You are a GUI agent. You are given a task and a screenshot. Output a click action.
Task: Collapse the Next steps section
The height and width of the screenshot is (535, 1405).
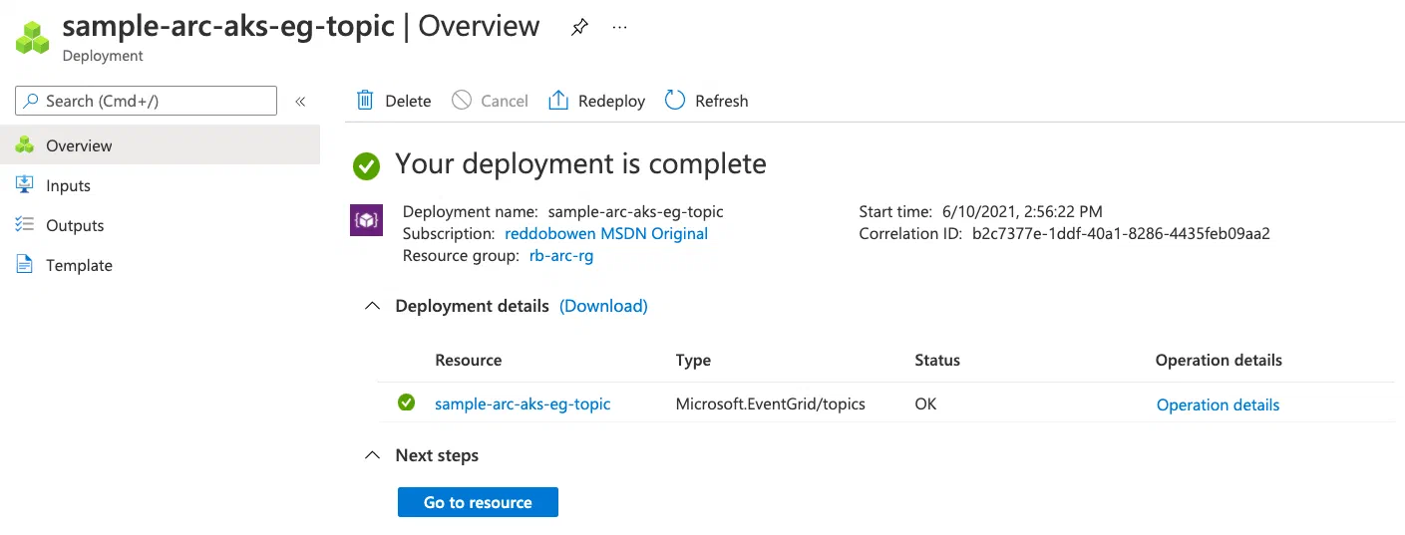pyautogui.click(x=372, y=455)
